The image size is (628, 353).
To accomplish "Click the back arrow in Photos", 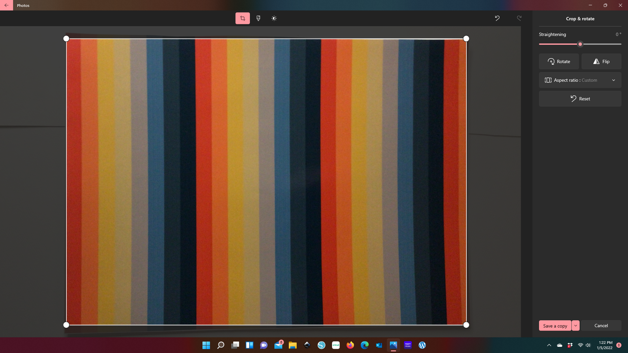I will point(7,5).
